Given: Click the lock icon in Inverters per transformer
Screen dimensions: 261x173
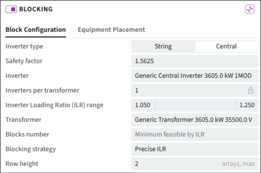Looking at the screenshot, I should 251,90.
